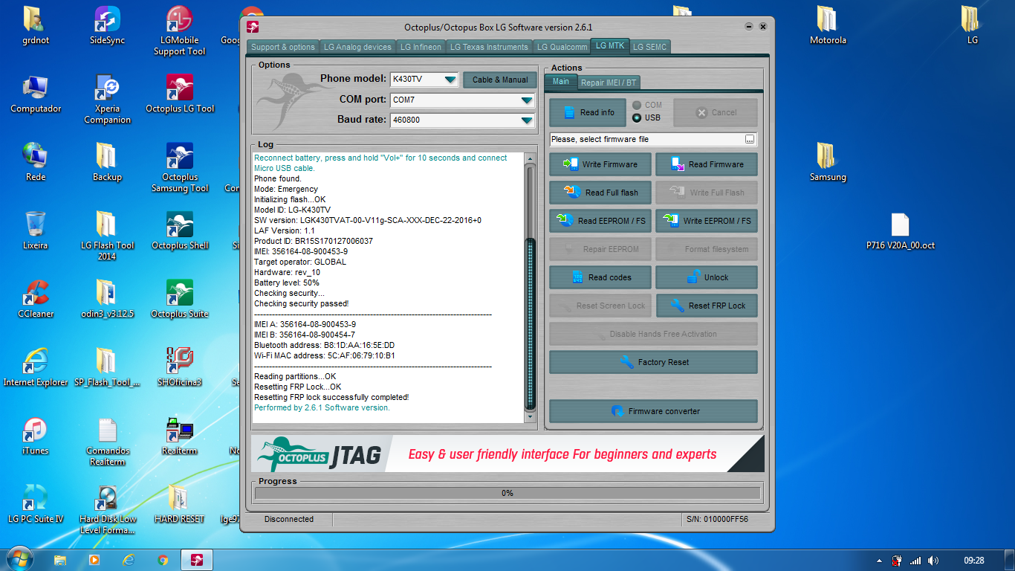Screen dimensions: 1015x571
Task: Open the SP_Flash_Tool folder
Action: [107, 368]
